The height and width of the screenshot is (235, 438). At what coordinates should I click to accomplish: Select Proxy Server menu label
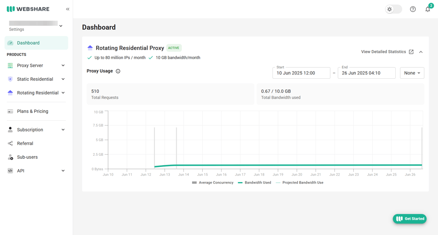tap(30, 65)
